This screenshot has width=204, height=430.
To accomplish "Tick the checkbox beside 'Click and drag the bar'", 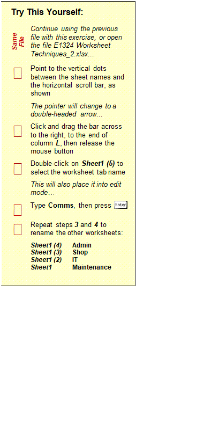I will [18, 131].
